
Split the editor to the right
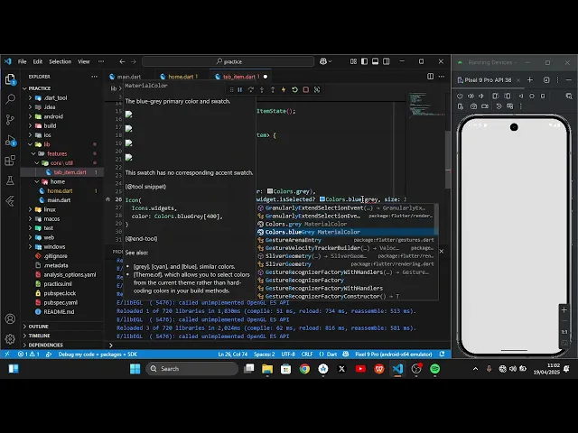pyautogui.click(x=430, y=76)
